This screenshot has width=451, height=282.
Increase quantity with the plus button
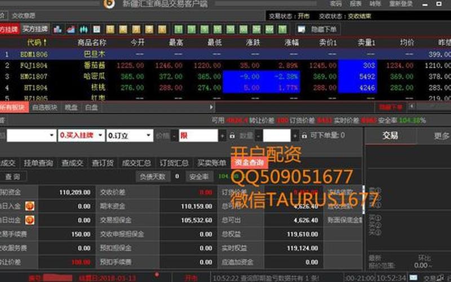295,135
